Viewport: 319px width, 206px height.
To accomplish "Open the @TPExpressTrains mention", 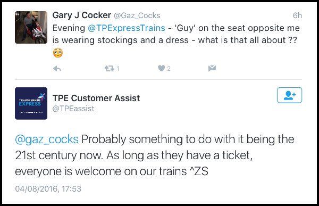I will tap(127, 28).
